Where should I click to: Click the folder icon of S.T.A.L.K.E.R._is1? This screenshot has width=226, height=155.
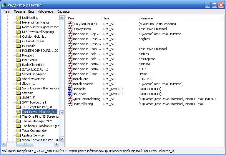19,69
